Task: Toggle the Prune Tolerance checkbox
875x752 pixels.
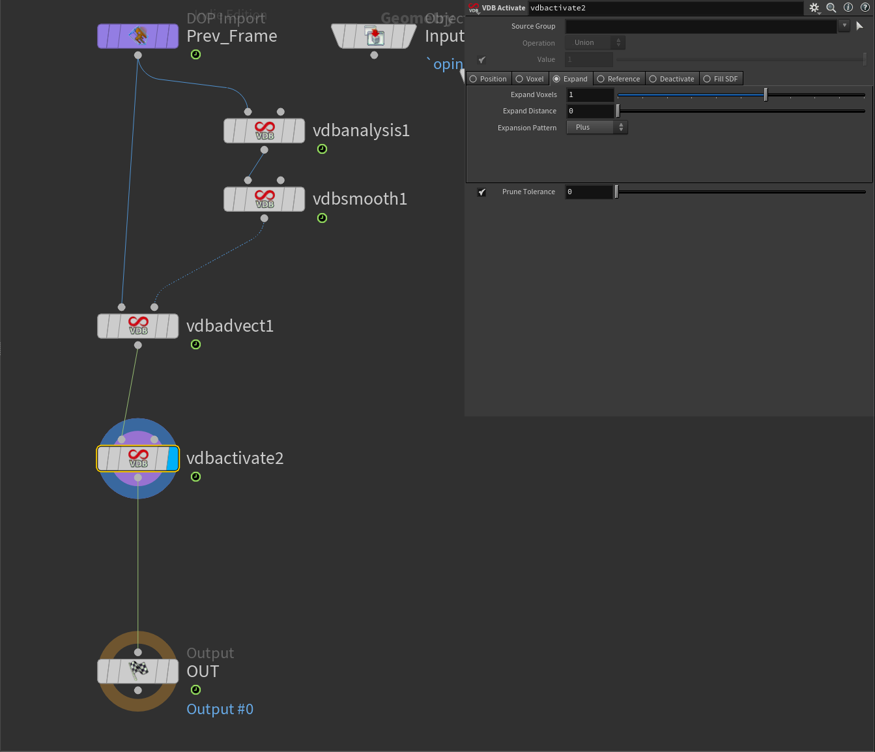Action: click(x=482, y=192)
